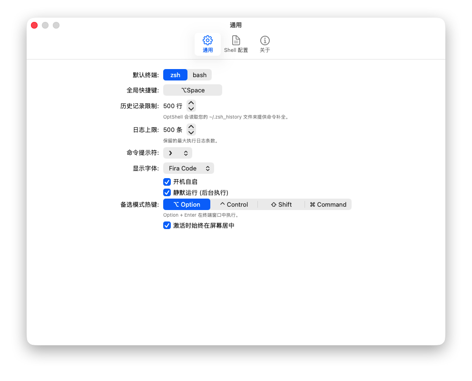Increase the 历史记录限制 history limit stepper
The height and width of the screenshot is (381, 472).
(191, 103)
